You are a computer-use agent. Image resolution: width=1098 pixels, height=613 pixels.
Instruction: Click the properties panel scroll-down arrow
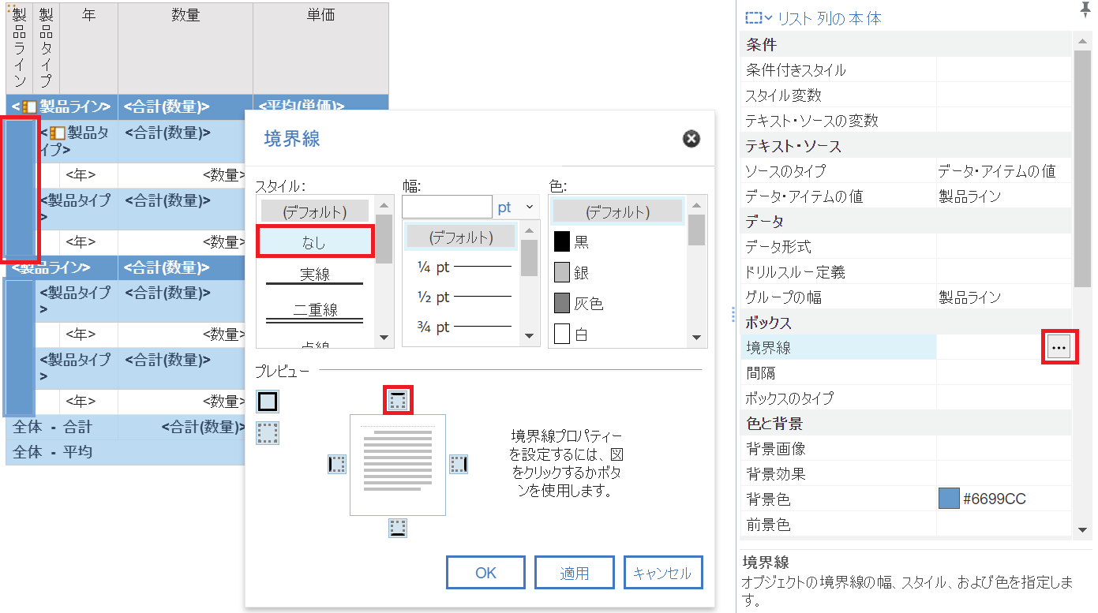pos(1084,529)
